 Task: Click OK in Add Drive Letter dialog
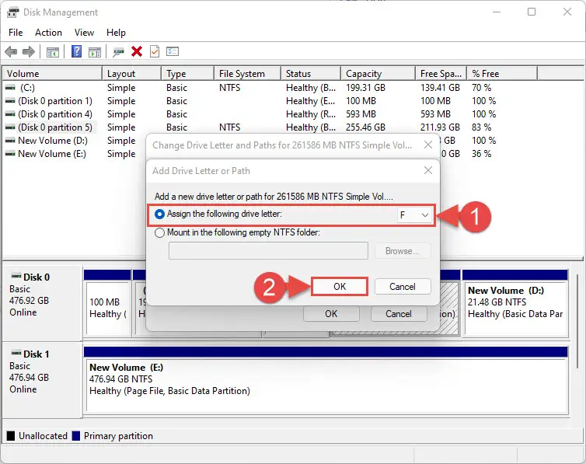[340, 287]
